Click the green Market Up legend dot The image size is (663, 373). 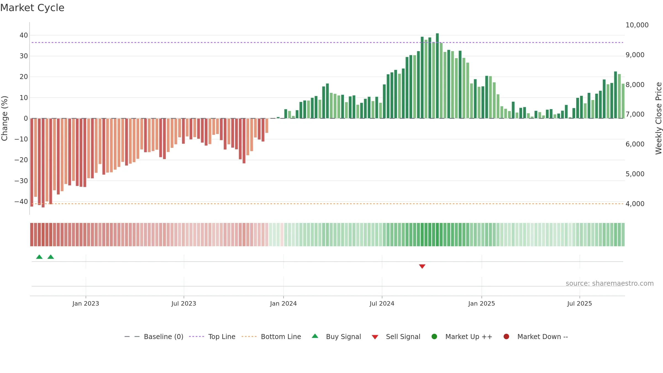pos(434,337)
